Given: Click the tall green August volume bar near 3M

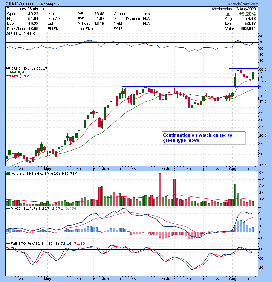Looking at the screenshot, I should [x=235, y=195].
